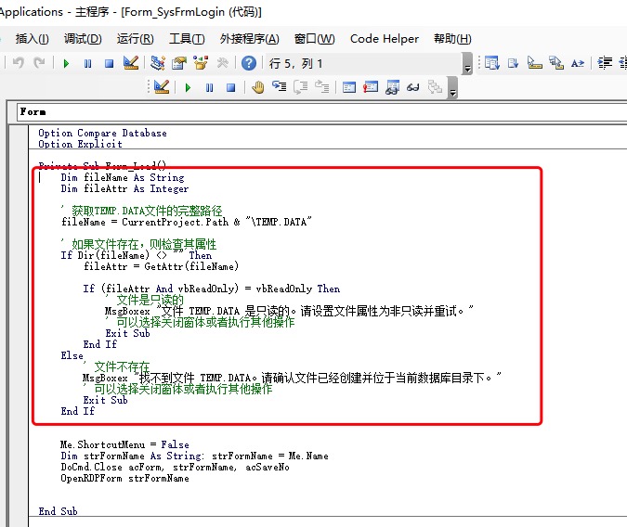Open the 运行(R) menu
Image resolution: width=627 pixels, height=527 pixels.
tap(136, 39)
